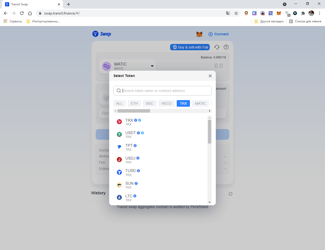325x250 pixels.
Task: Click the TUSD token logo icon
Action: click(119, 172)
